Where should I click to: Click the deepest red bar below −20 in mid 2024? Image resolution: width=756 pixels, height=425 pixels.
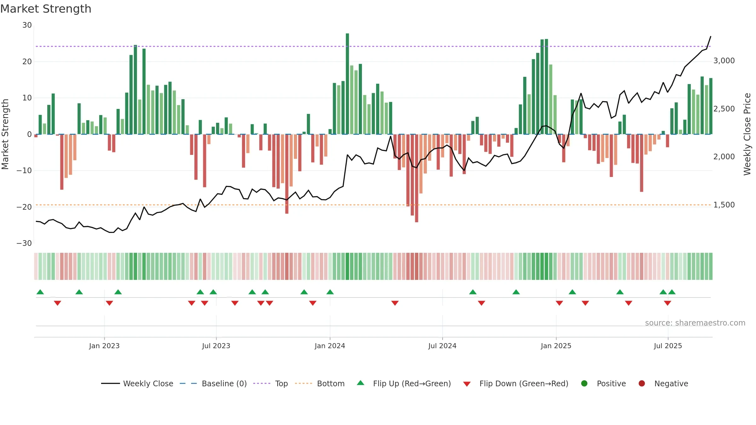pos(416,178)
